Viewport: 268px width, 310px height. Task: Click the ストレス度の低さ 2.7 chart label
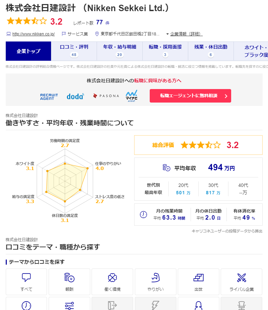110,199
